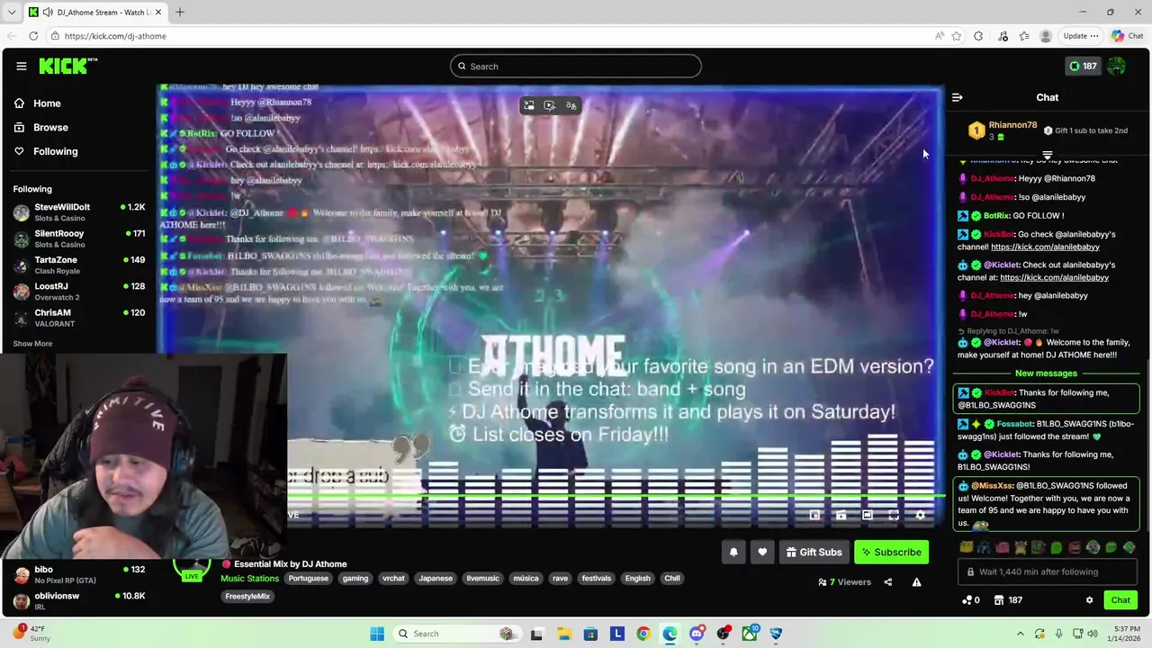Open SilentRoooy channel from the Following list
The height and width of the screenshot is (648, 1152).
pyautogui.click(x=79, y=238)
